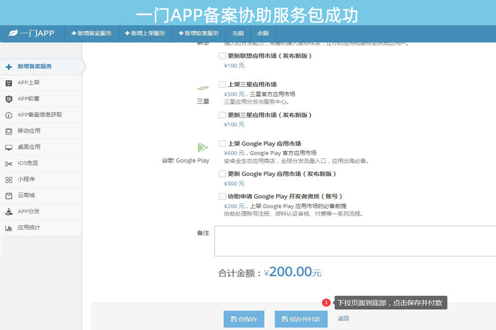
Task: Click the 返回 link
Action: click(343, 318)
